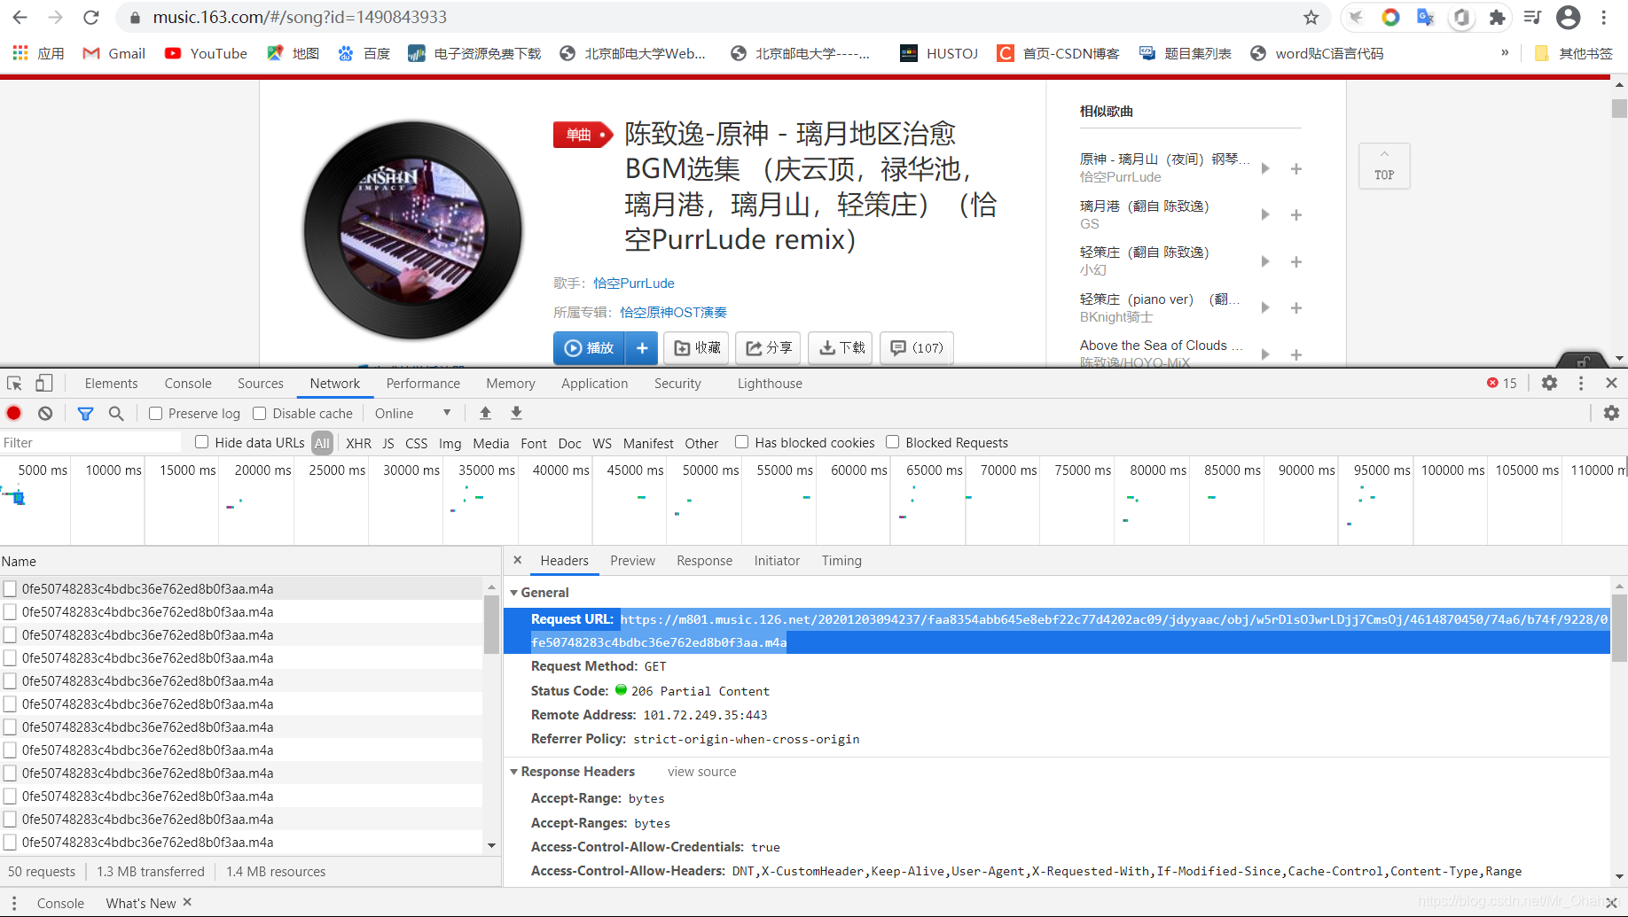Viewport: 1628px width, 917px height.
Task: Open the comments (107) button
Action: pyautogui.click(x=917, y=347)
